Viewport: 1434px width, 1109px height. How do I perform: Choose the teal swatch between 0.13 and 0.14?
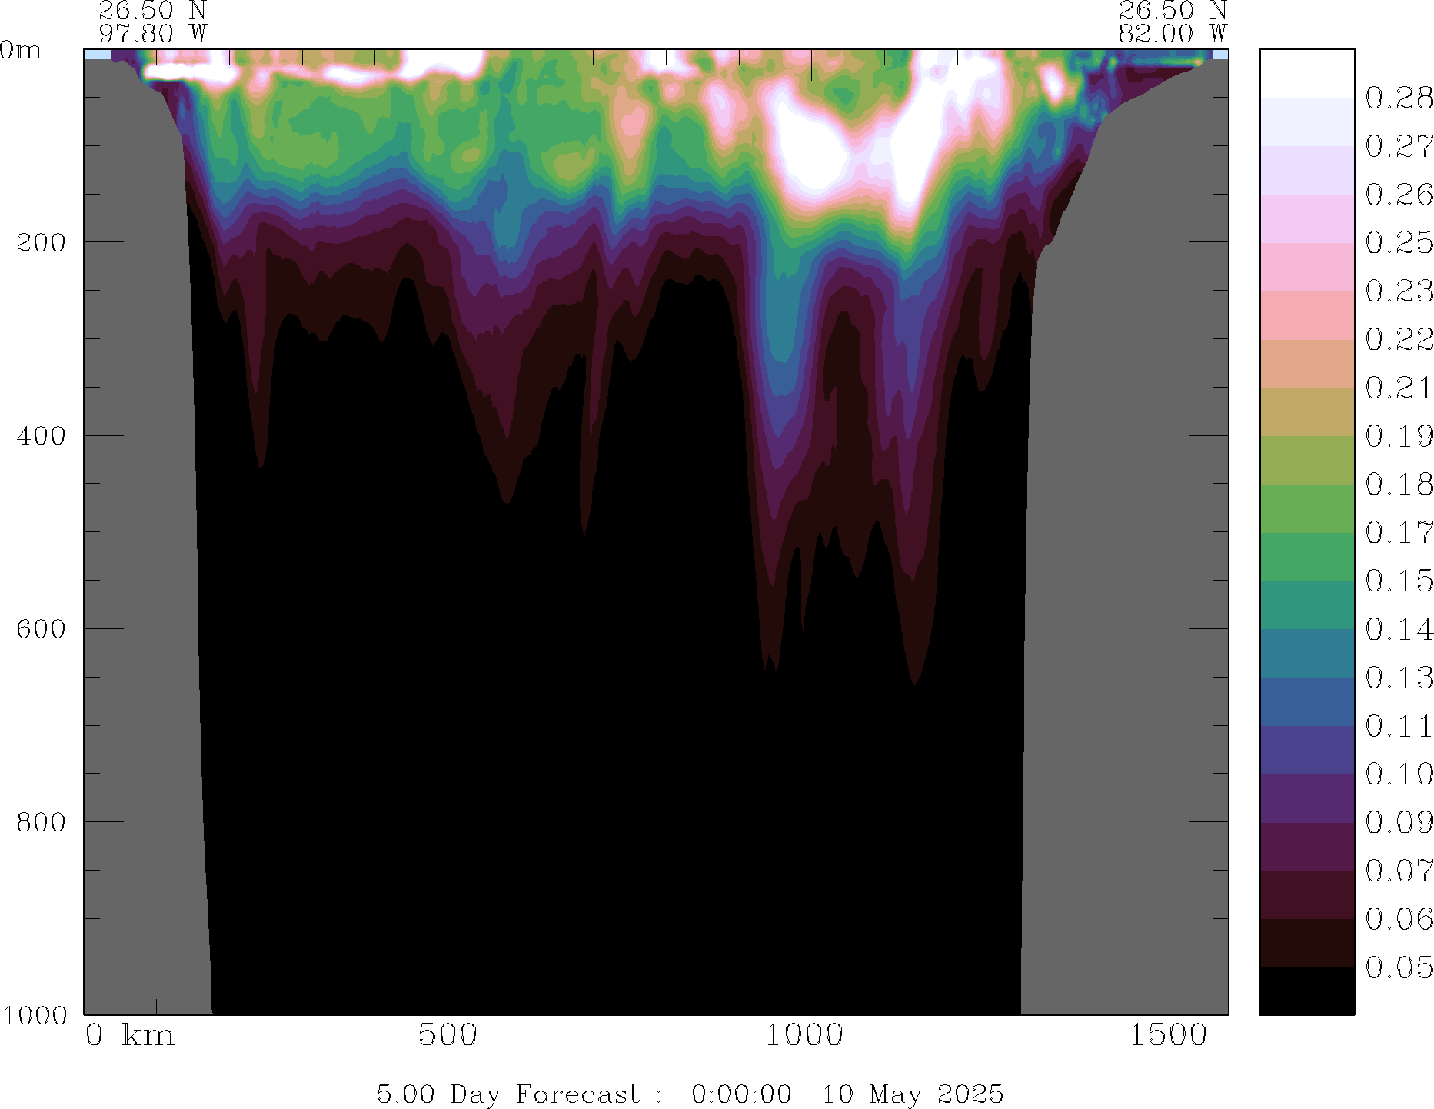tap(1306, 653)
